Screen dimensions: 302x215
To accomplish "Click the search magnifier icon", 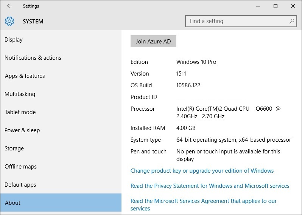I will click(292, 21).
